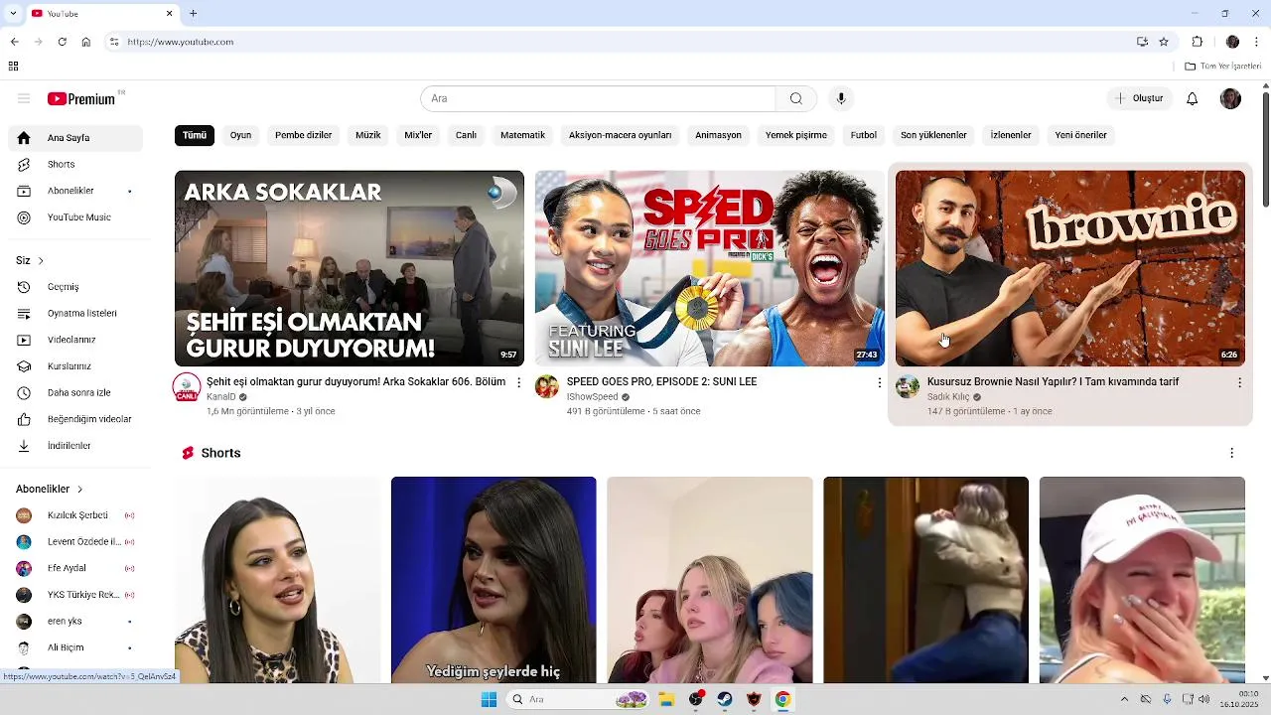The image size is (1271, 715).
Task: Open options menu for Brownie video
Action: point(1239,382)
